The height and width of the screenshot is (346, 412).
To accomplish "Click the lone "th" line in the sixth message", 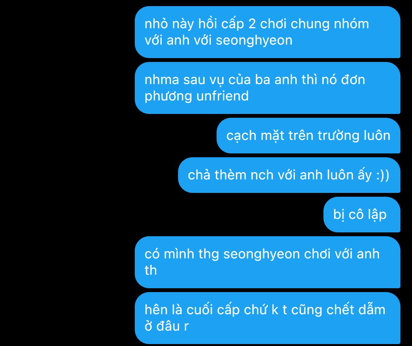I will [151, 270].
